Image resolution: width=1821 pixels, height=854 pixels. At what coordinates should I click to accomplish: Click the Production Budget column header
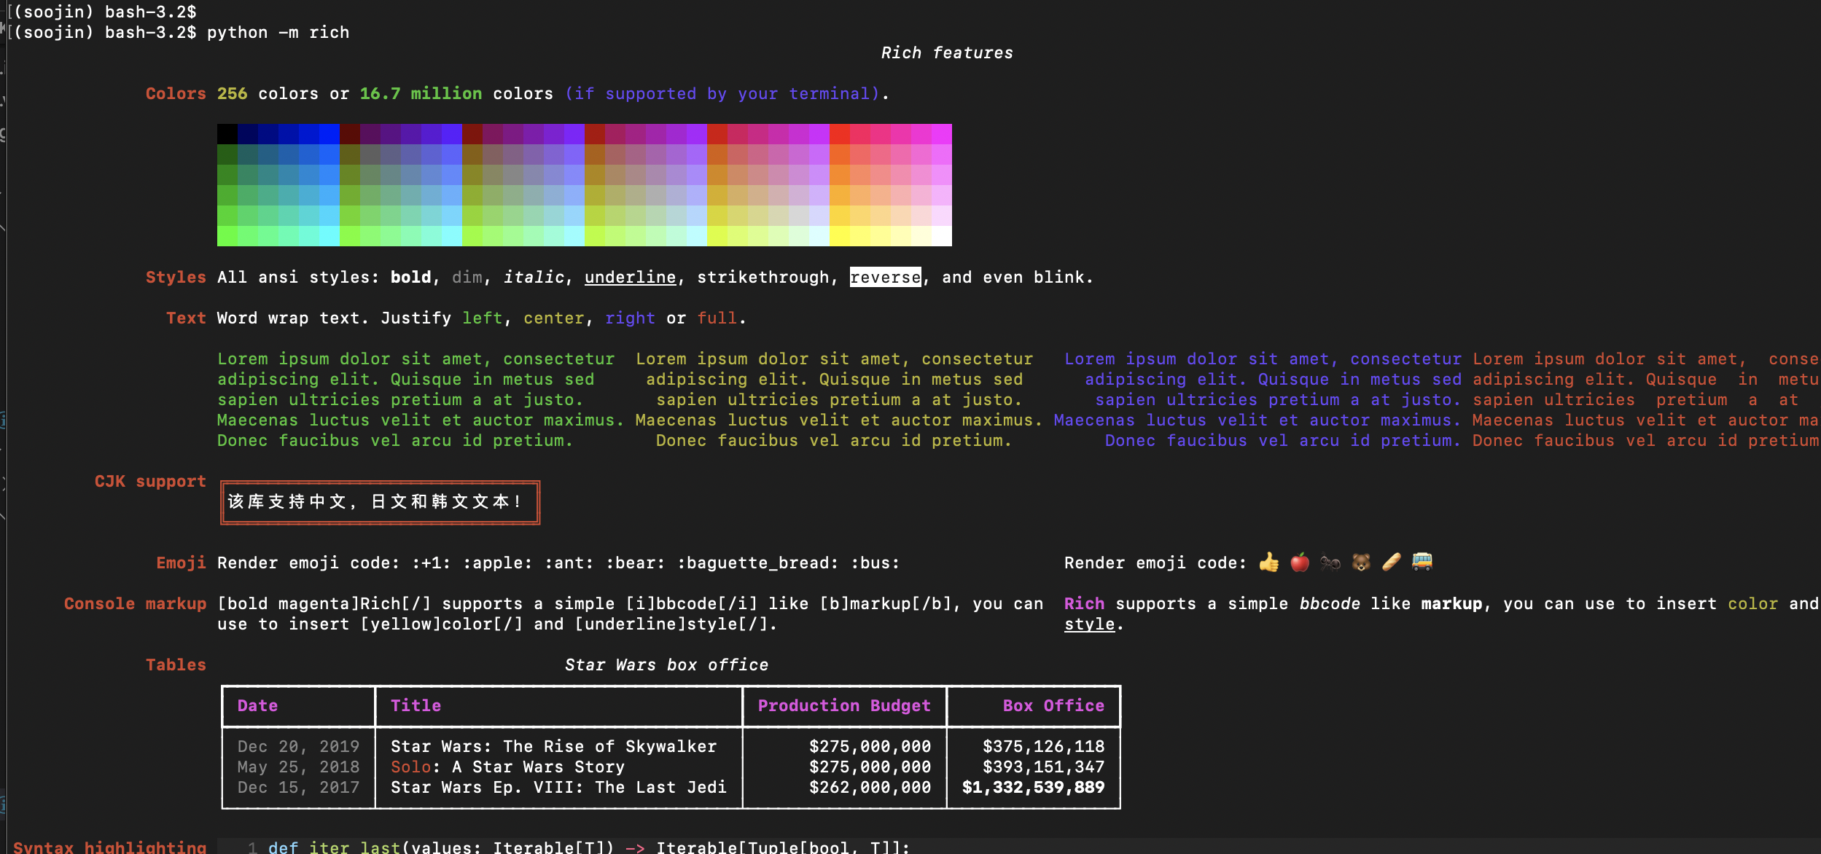click(x=844, y=705)
